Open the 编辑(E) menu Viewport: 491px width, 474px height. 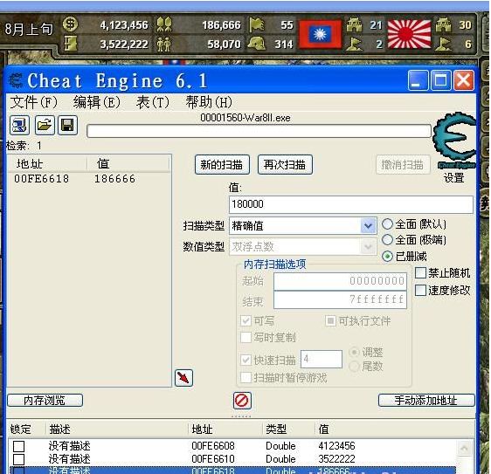click(x=97, y=102)
